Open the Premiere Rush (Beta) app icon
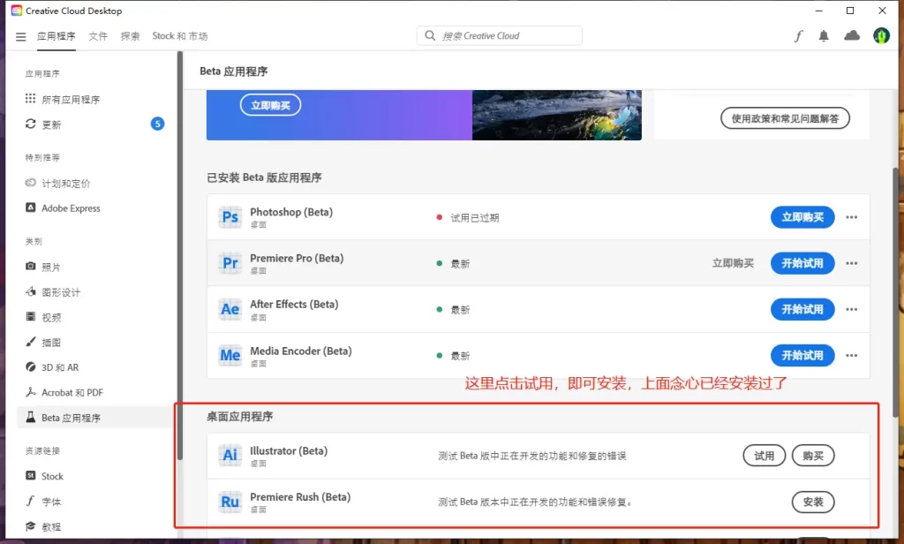This screenshot has width=904, height=544. tap(230, 502)
